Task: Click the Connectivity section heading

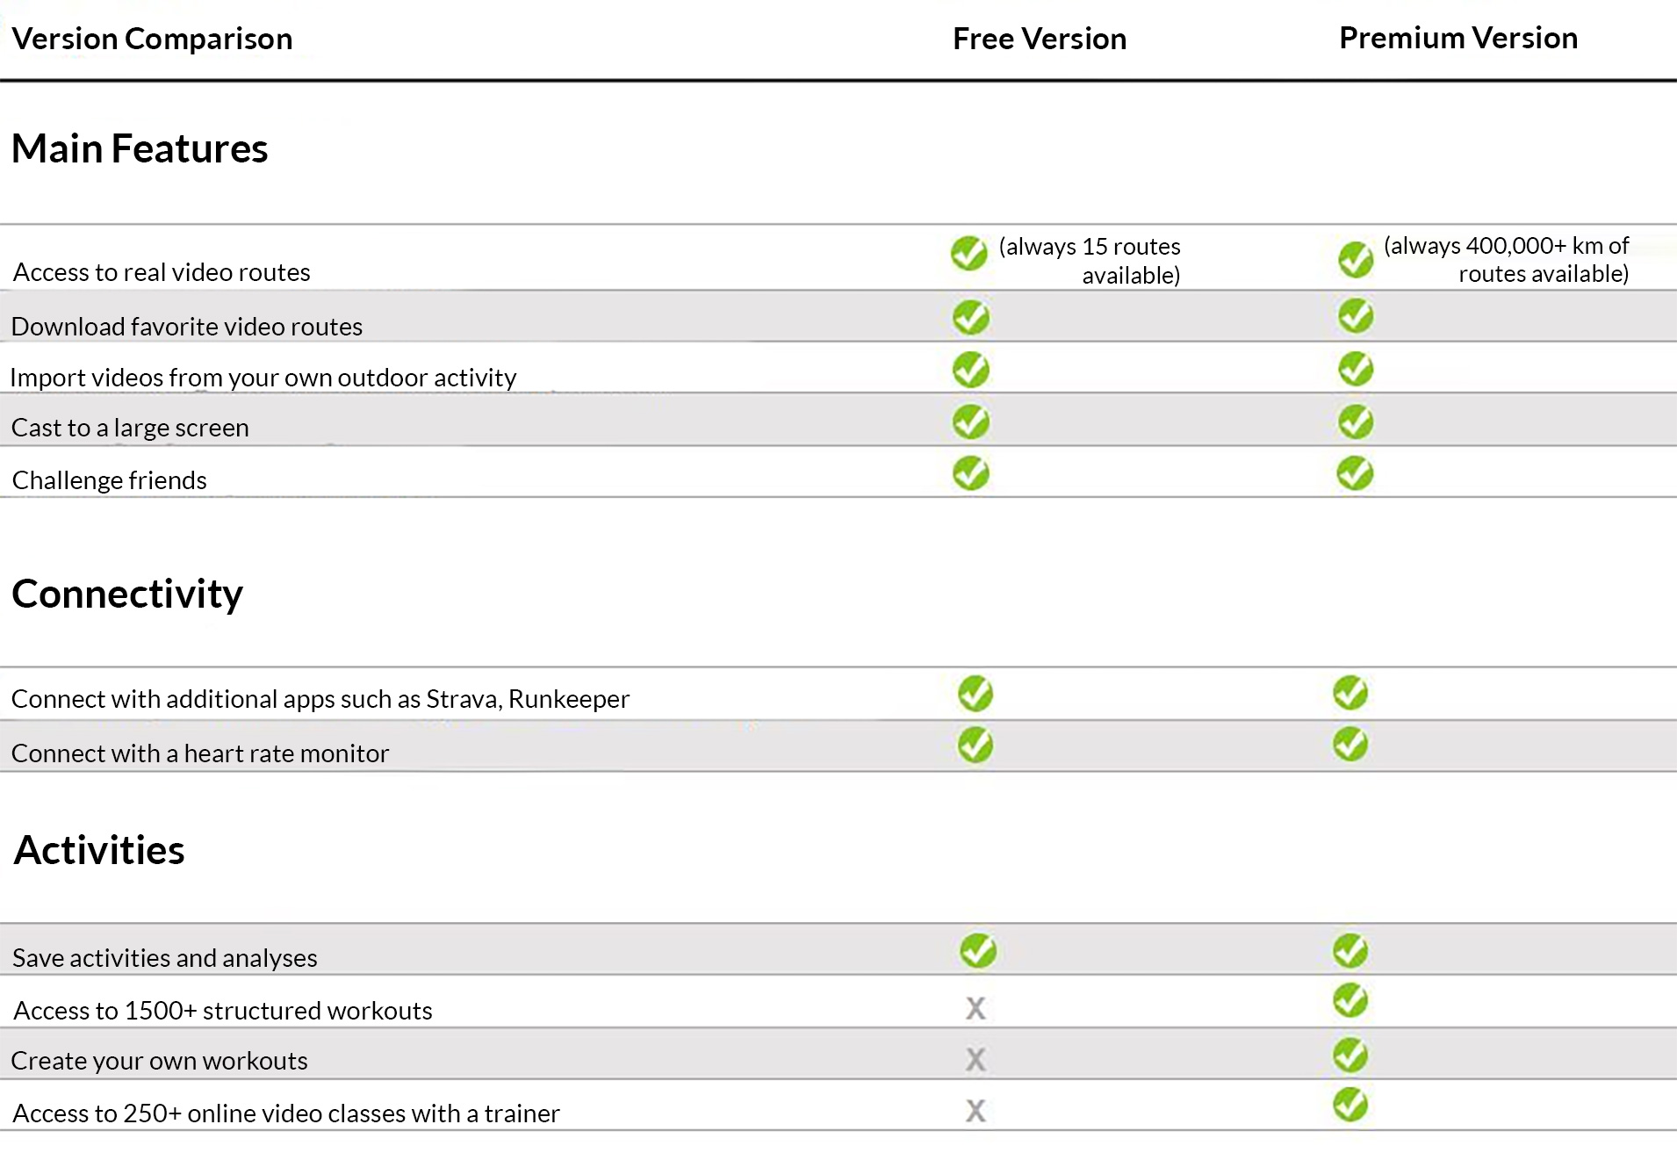Action: pyautogui.click(x=127, y=594)
